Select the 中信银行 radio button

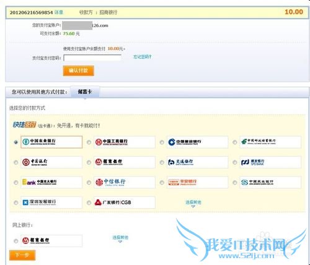pyautogui.click(x=89, y=183)
